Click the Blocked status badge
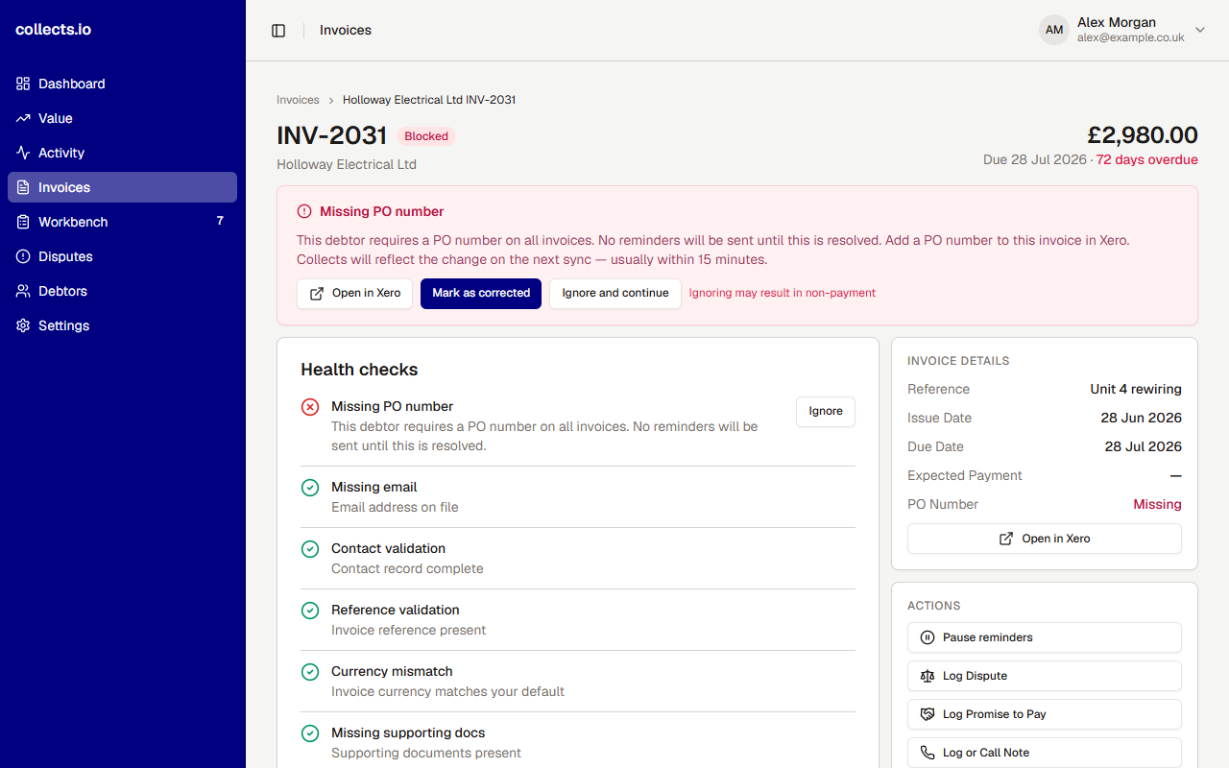Image resolution: width=1229 pixels, height=768 pixels. click(x=426, y=136)
